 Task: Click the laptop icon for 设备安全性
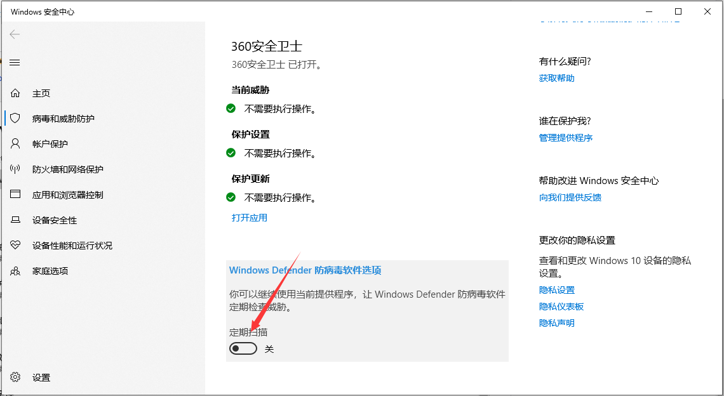15,220
